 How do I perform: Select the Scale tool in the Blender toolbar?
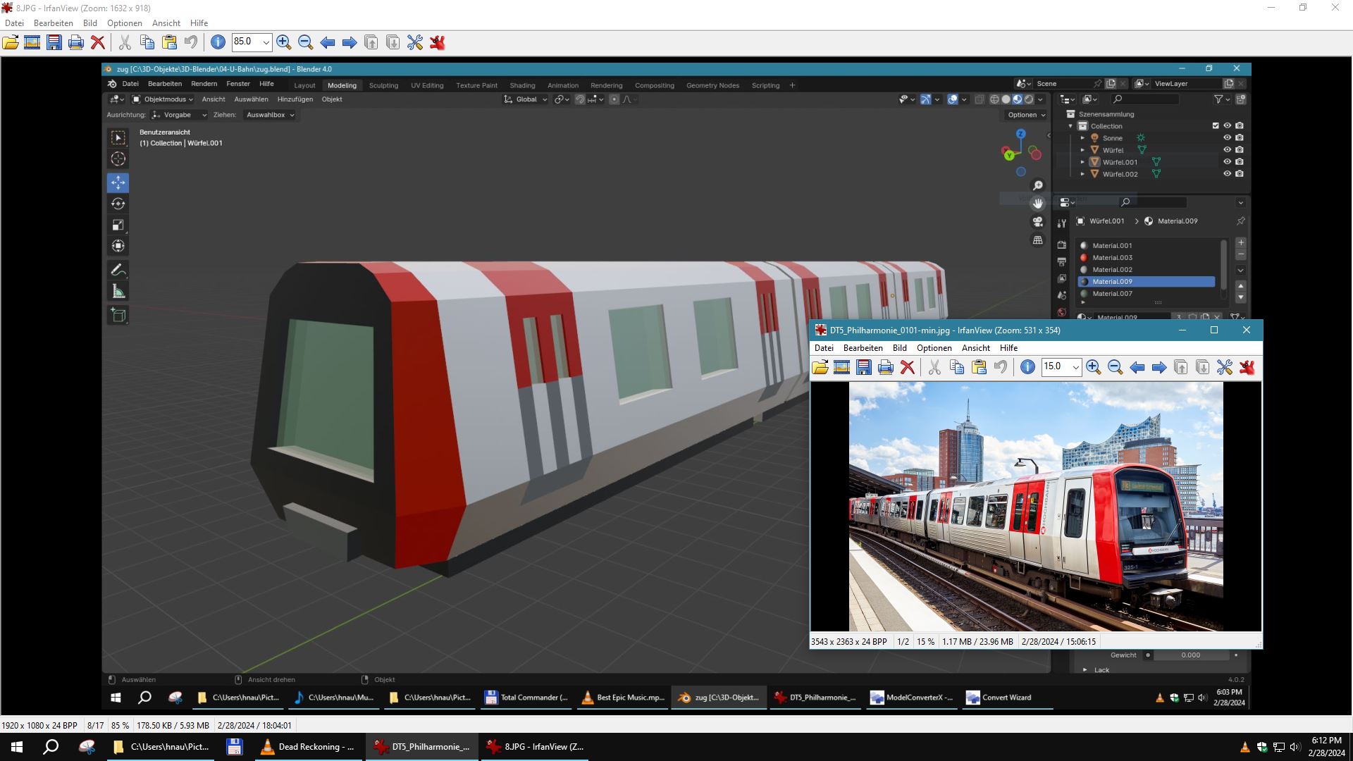118,225
